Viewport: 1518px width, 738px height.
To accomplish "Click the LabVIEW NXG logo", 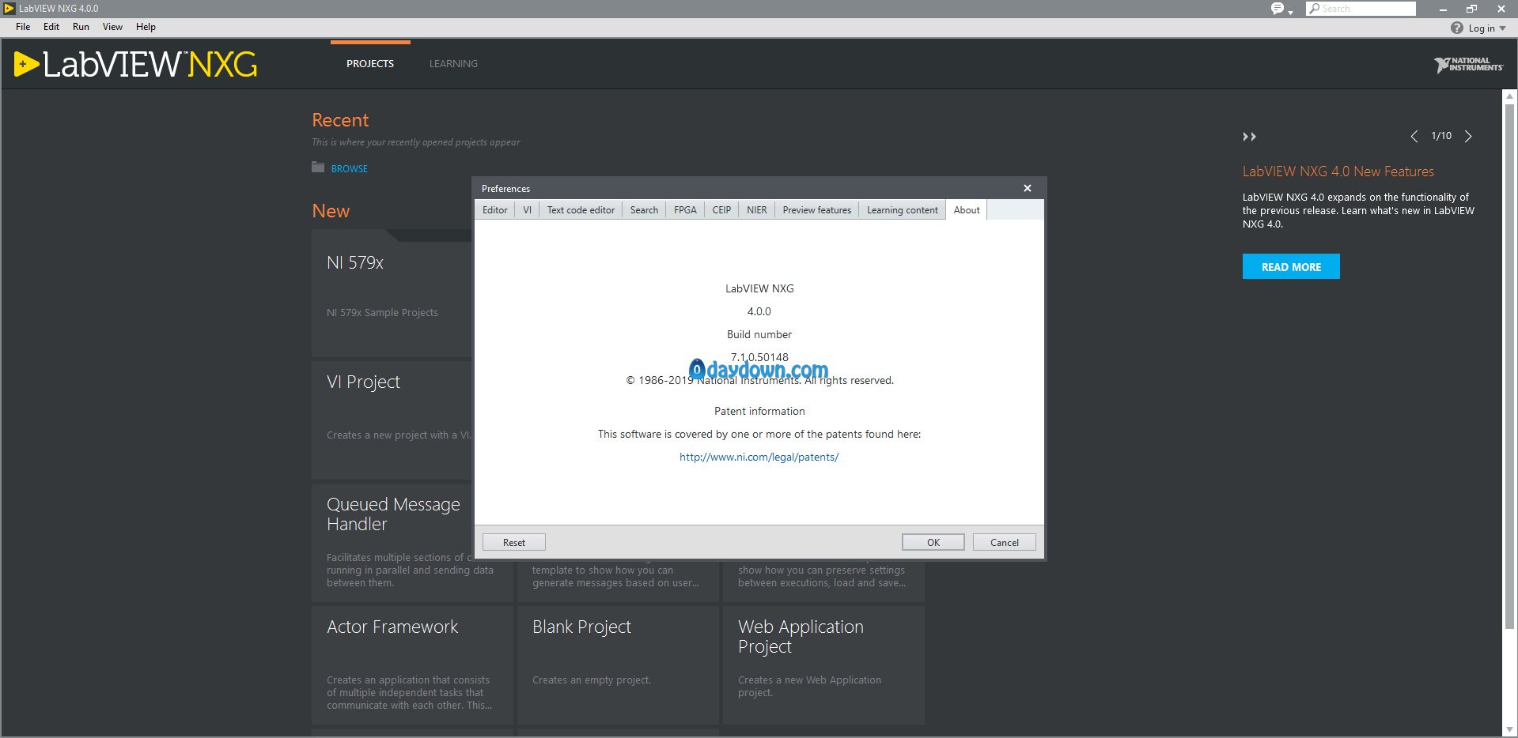I will [x=136, y=64].
